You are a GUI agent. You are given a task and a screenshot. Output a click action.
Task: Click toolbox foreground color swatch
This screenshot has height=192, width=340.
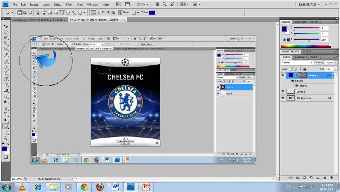(4, 149)
